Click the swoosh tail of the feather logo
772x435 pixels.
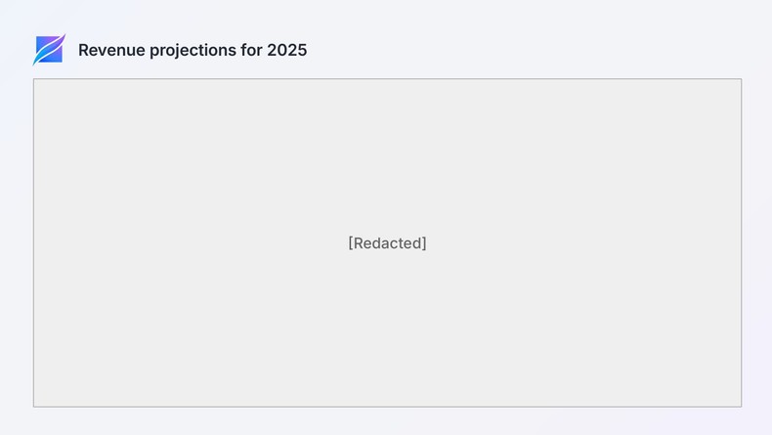point(37,61)
